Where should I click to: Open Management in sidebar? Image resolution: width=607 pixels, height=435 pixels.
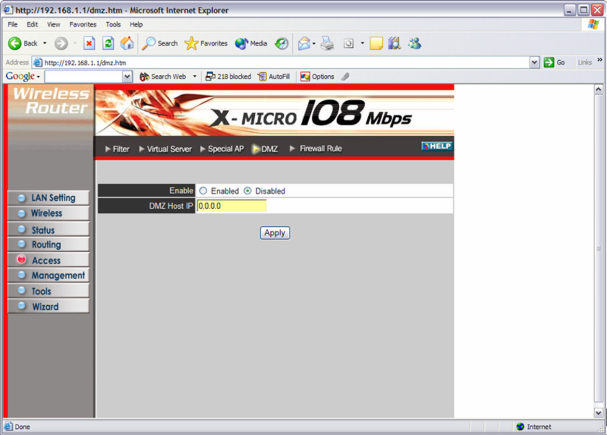[48, 276]
